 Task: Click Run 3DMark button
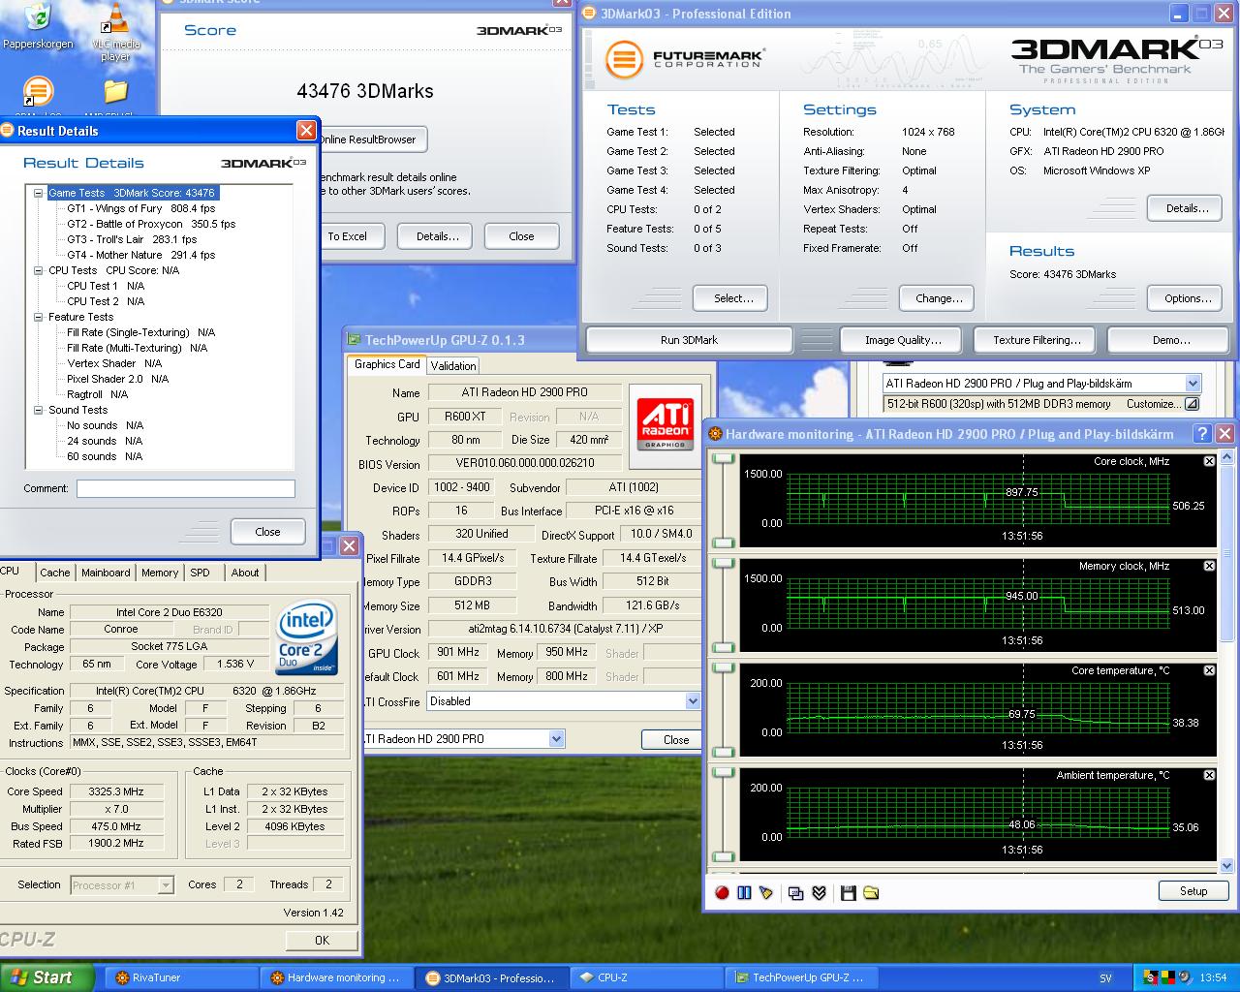689,340
